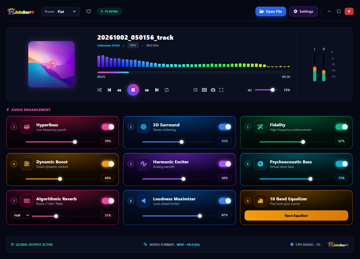Screen dimensions: 360x259
Task: Open the playlist view
Action: coord(196,90)
